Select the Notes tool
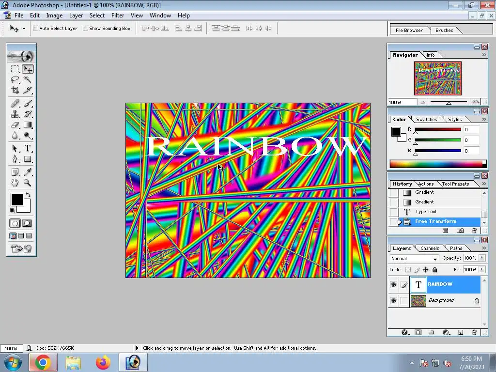 click(15, 172)
